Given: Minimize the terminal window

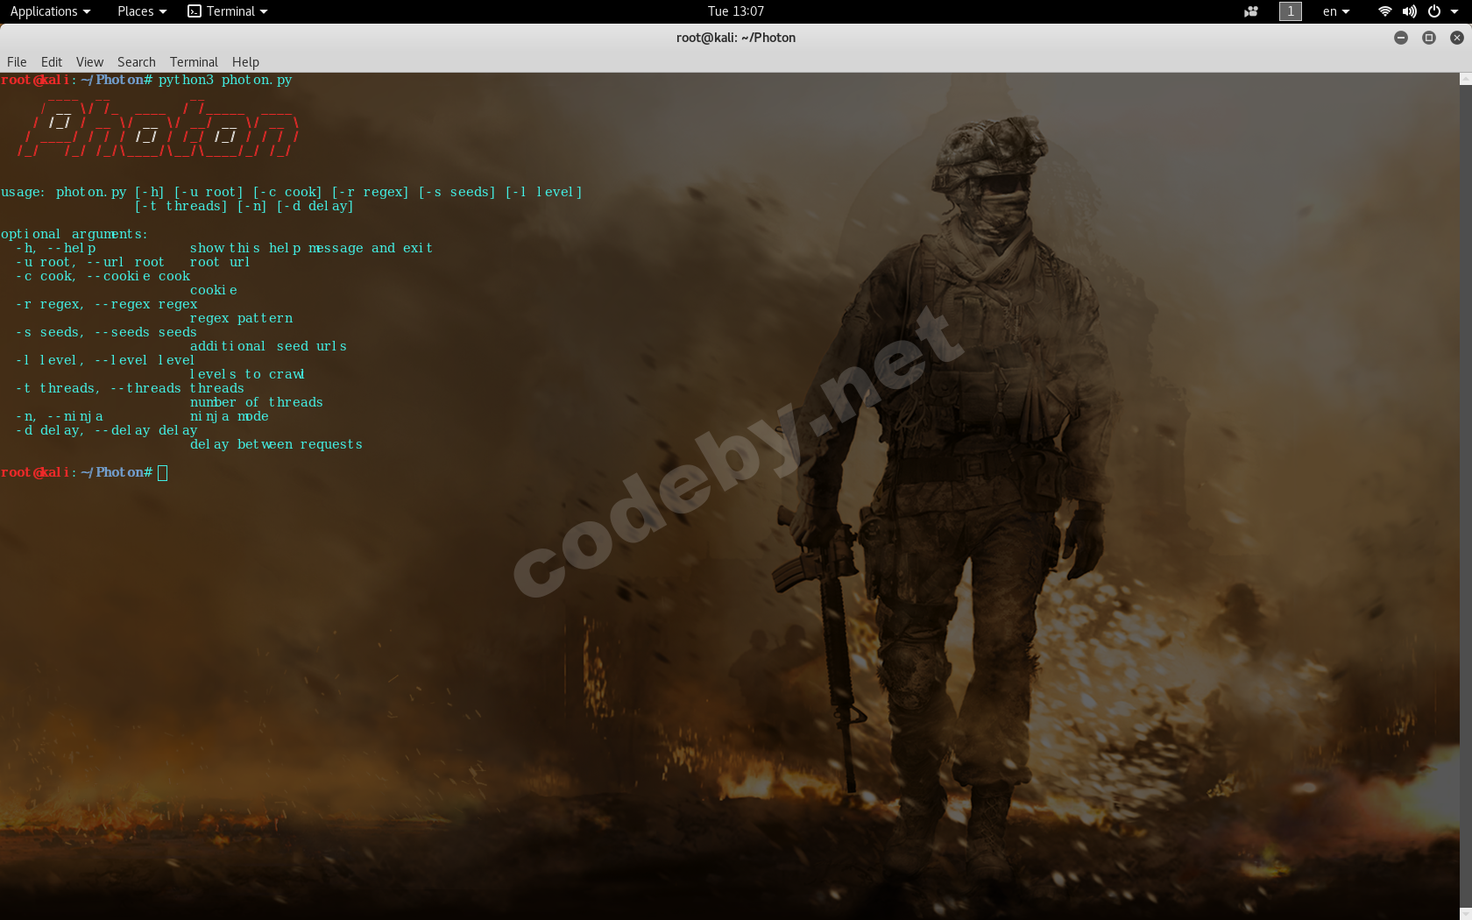Looking at the screenshot, I should [1401, 38].
